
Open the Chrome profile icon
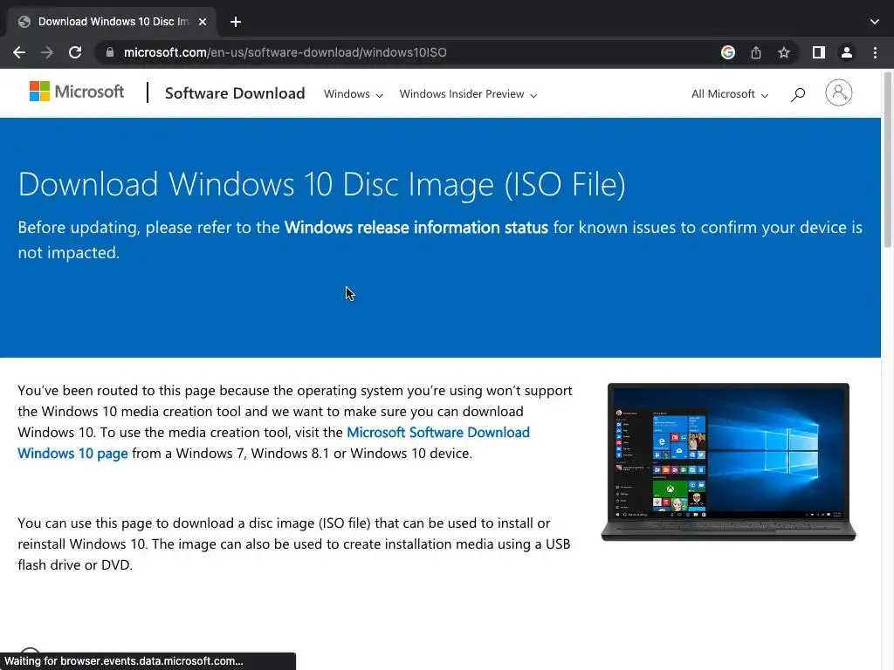[x=847, y=52]
